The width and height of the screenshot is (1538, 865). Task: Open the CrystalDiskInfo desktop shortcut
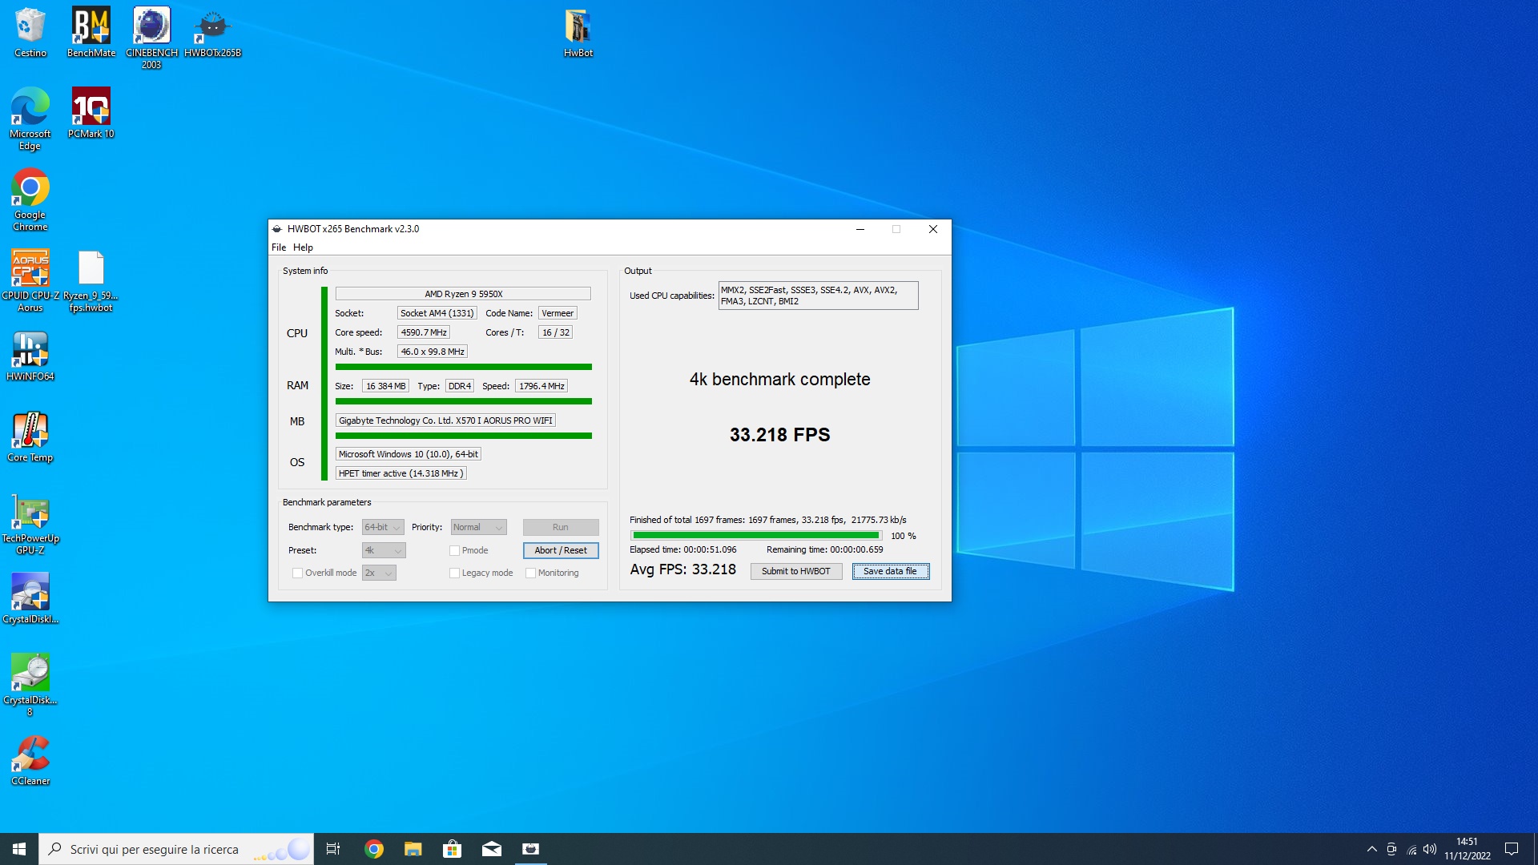click(30, 598)
